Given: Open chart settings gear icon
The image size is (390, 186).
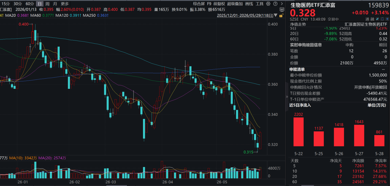Looking at the screenshot, I should 268,4.
